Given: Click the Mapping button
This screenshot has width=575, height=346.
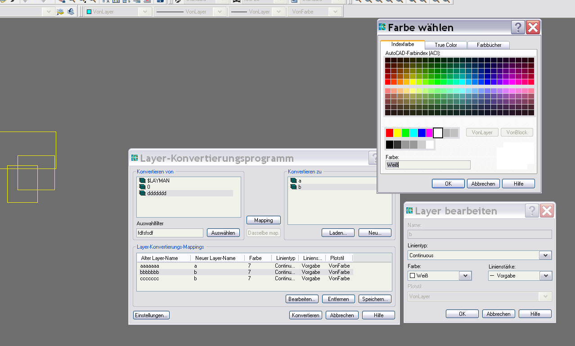Looking at the screenshot, I should coord(264,220).
